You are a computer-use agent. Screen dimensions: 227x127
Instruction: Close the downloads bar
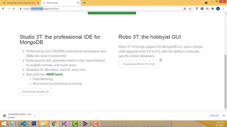[224, 116]
